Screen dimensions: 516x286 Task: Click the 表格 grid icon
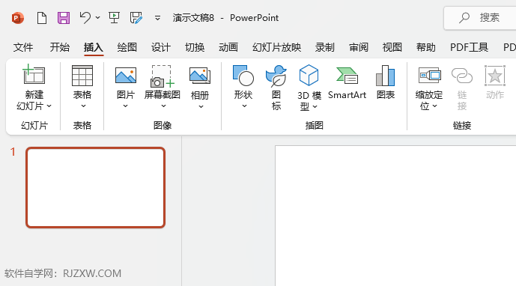click(82, 76)
